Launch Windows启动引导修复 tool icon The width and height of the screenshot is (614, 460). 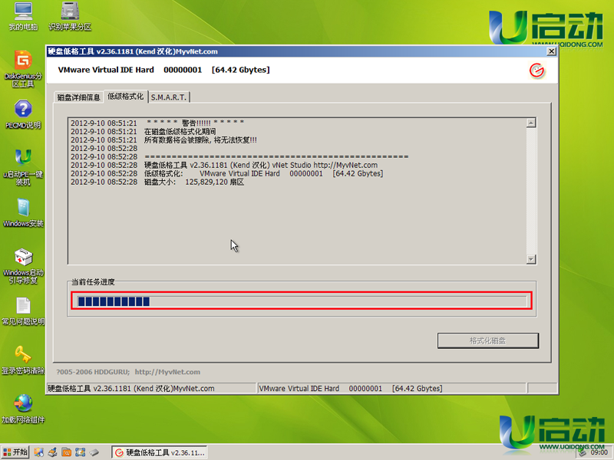coord(23,266)
